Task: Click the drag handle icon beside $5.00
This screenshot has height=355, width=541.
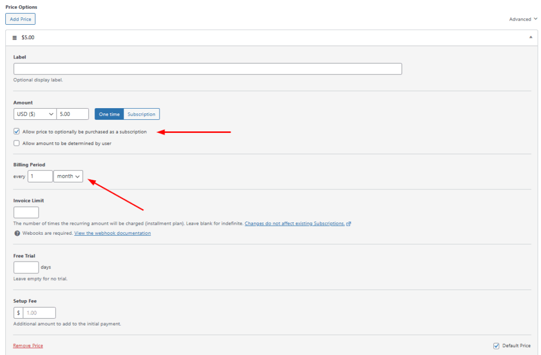Action: pyautogui.click(x=15, y=38)
